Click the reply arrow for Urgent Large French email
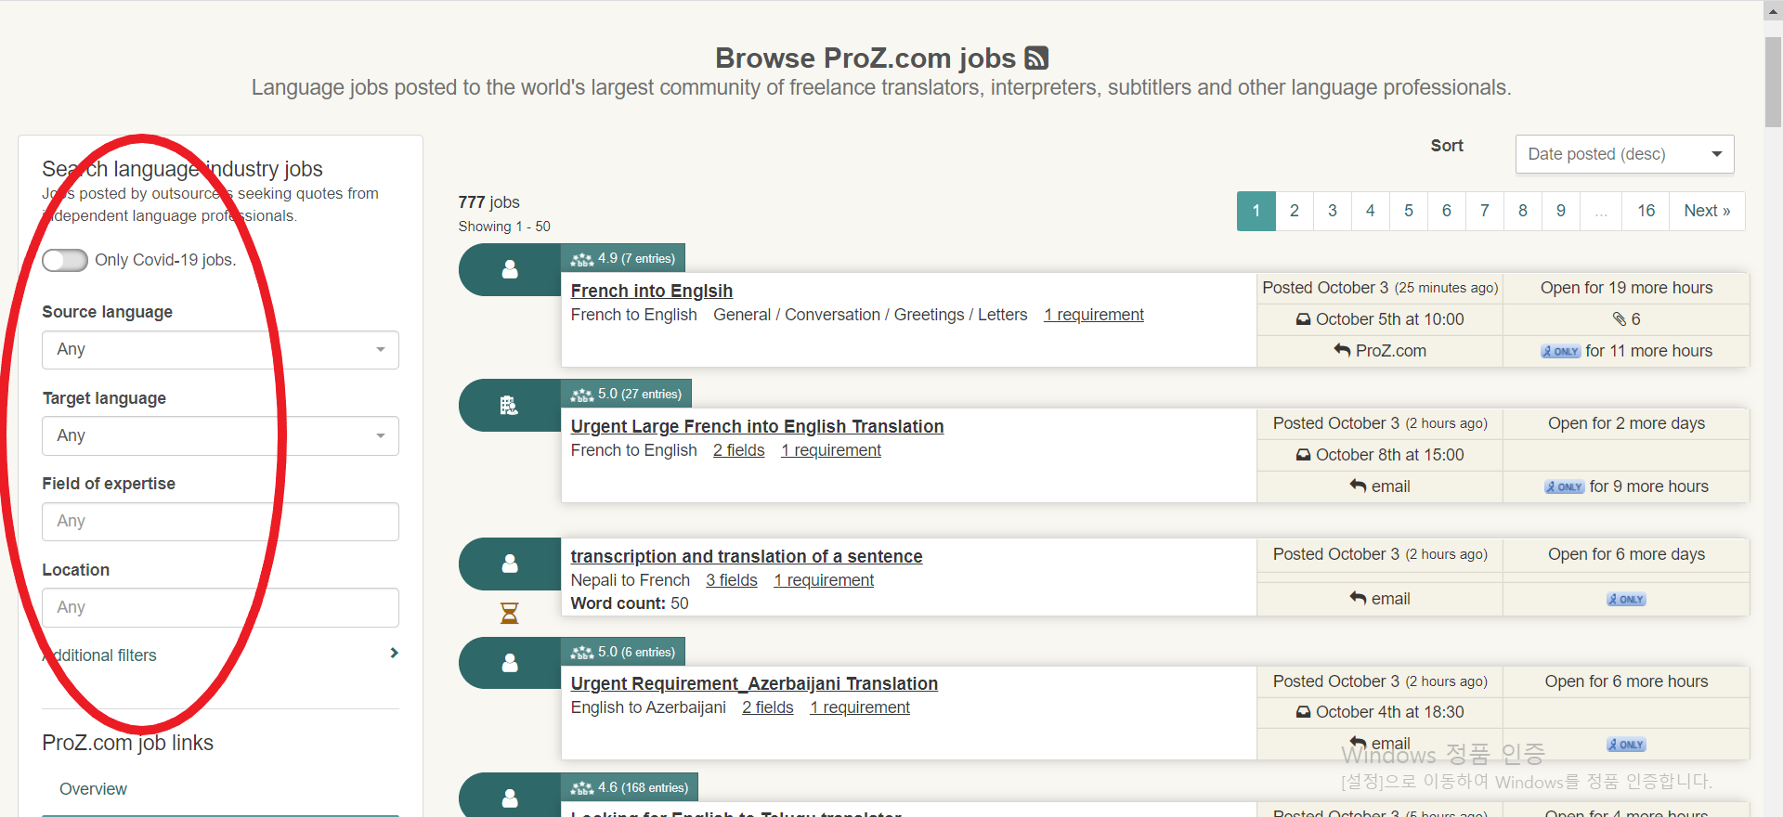Viewport: 1783px width, 817px height. click(1358, 486)
